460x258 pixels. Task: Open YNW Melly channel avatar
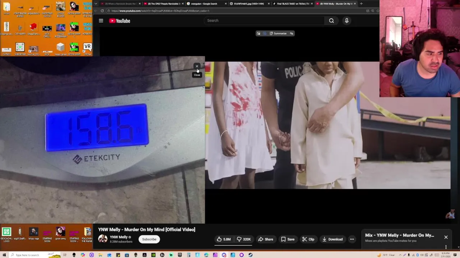(103, 239)
